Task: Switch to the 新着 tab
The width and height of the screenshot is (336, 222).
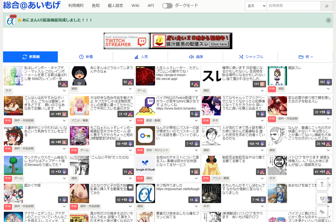Action: pyautogui.click(x=86, y=57)
